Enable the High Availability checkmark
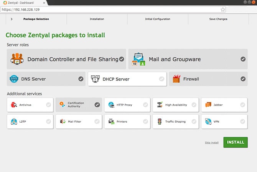The width and height of the screenshot is (257, 172). (x=194, y=105)
